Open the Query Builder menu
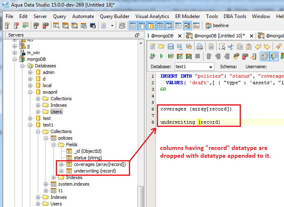Image resolution: width=284 pixels, height=207 pixels. (115, 16)
